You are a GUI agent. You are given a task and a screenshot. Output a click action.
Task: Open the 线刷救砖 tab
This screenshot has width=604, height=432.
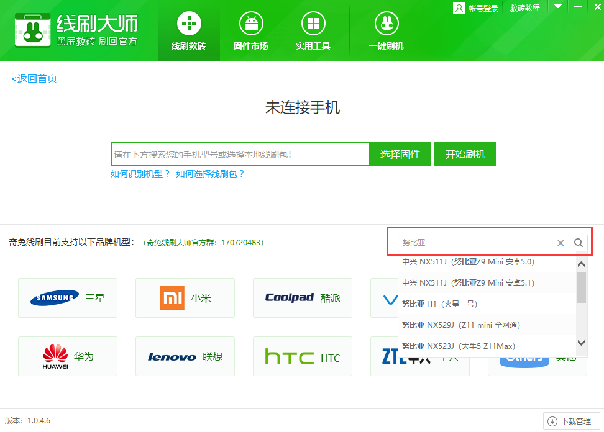tap(189, 31)
